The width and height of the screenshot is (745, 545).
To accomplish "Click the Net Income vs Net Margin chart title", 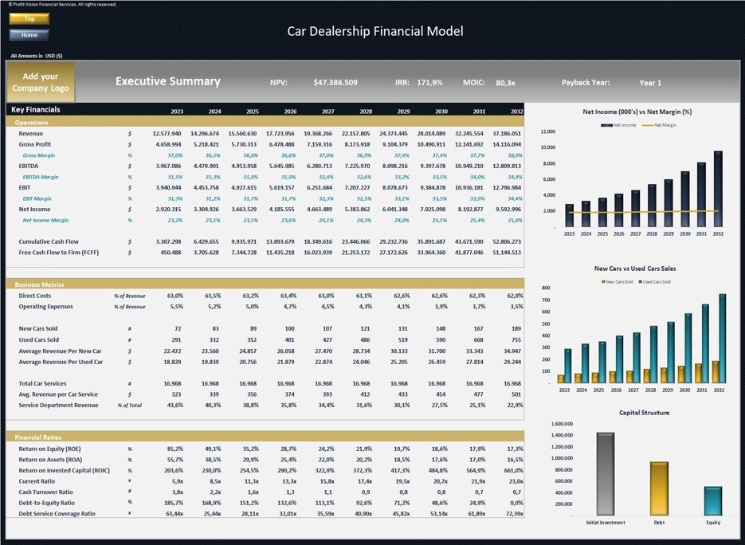I will (x=637, y=112).
